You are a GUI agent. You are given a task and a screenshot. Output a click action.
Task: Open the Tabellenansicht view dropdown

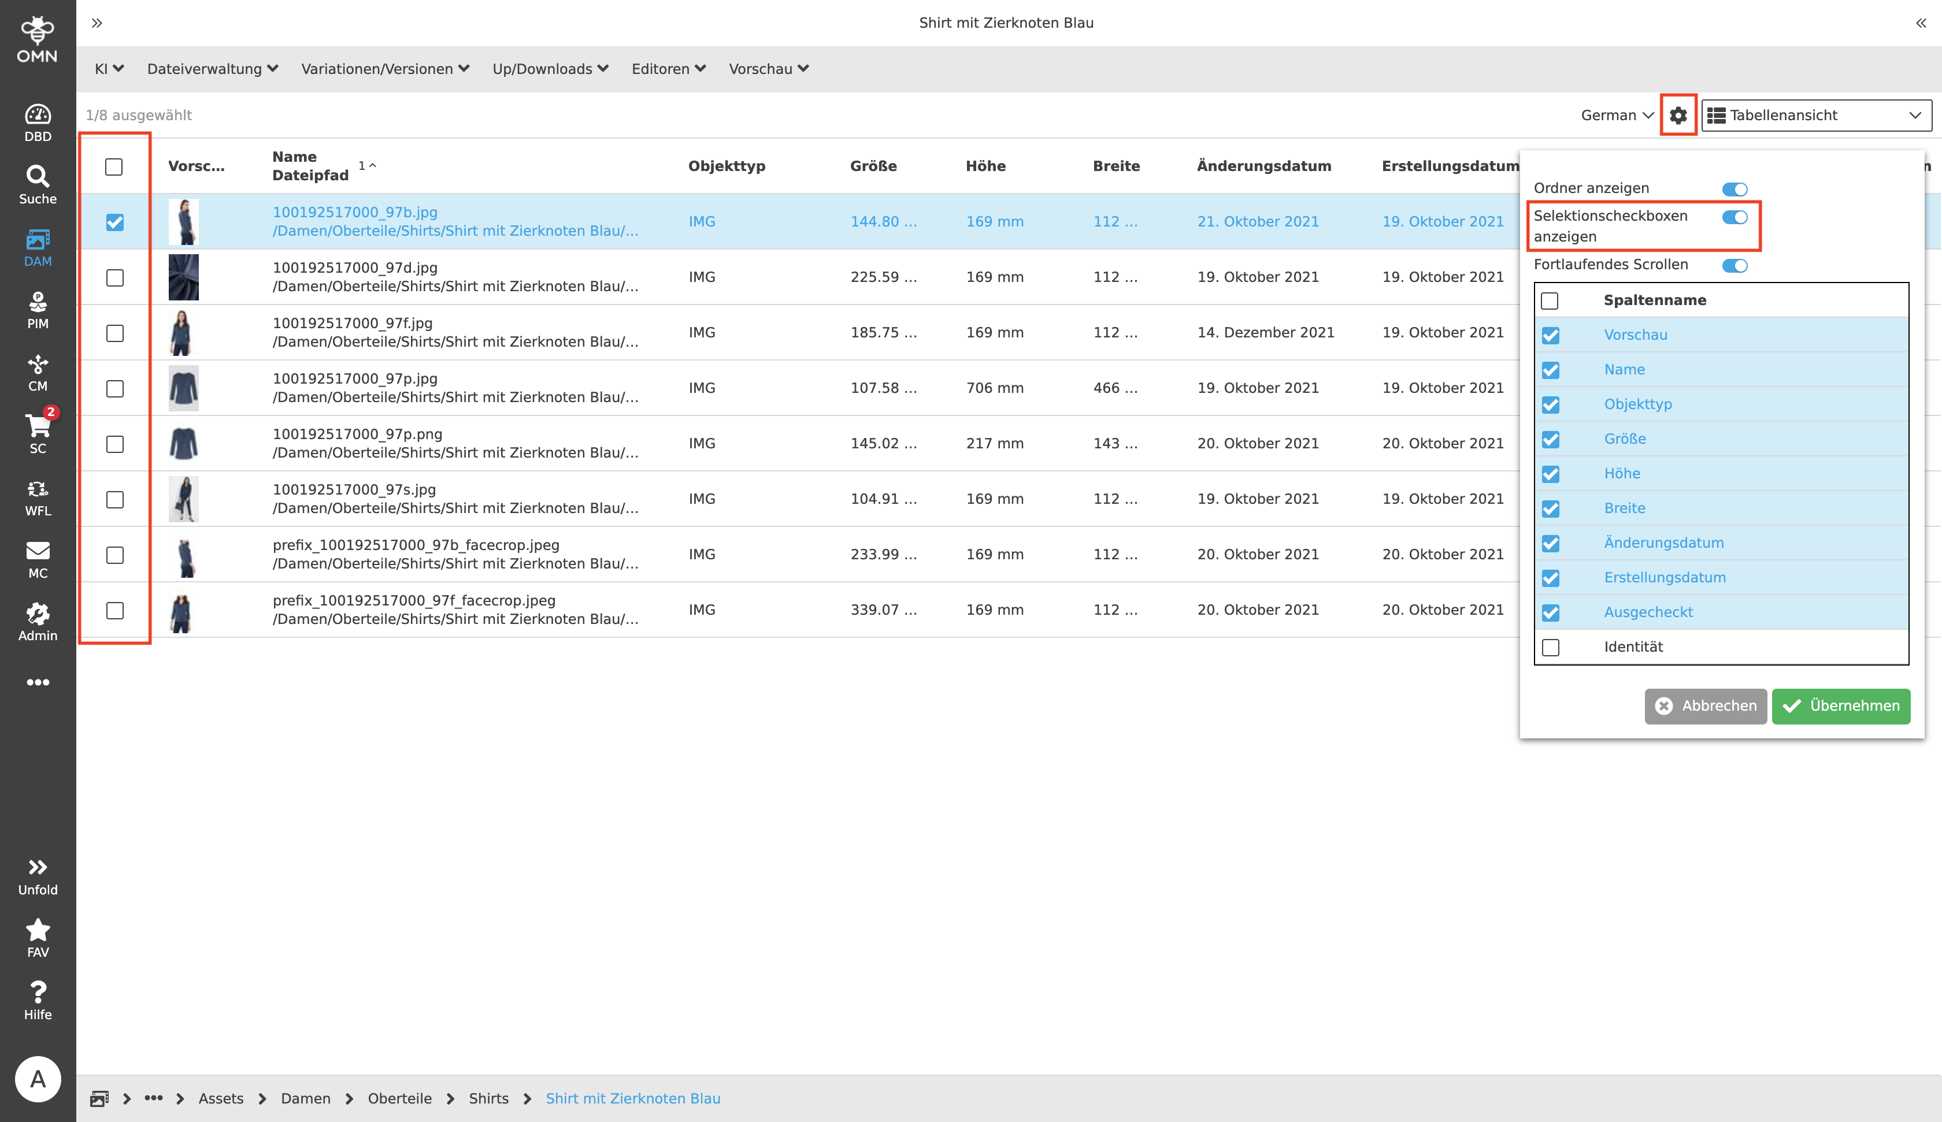(1815, 115)
